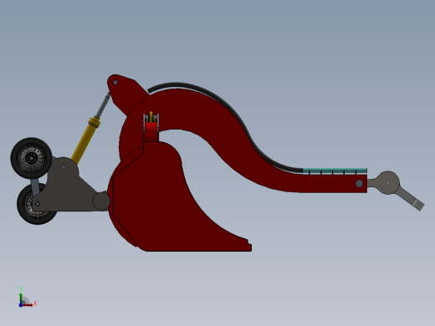This screenshot has height=326, width=435.
Task: Select the grey round hitch joint
Action: coord(387,183)
